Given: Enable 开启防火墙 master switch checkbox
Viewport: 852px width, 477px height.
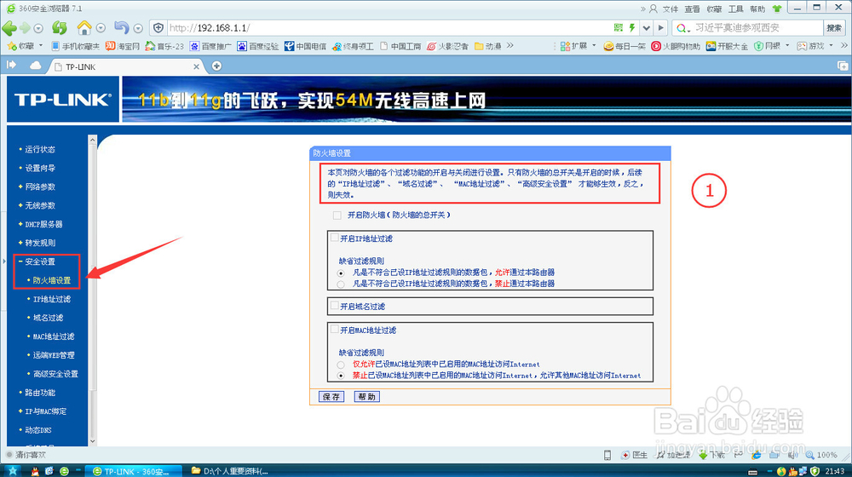Looking at the screenshot, I should point(337,216).
